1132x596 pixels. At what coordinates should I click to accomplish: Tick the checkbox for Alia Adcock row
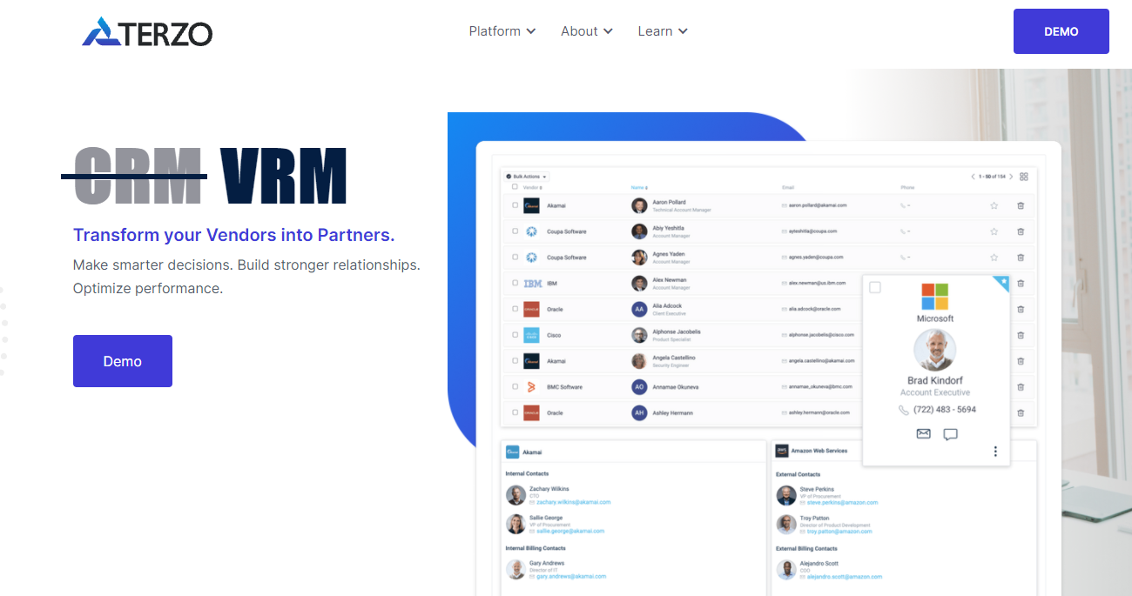tap(515, 309)
